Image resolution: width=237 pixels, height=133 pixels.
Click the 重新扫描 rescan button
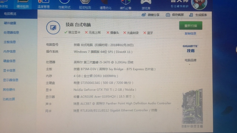click(x=191, y=26)
